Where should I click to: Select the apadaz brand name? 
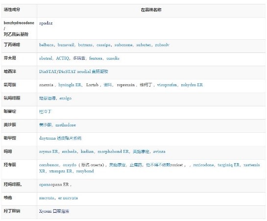46,23
